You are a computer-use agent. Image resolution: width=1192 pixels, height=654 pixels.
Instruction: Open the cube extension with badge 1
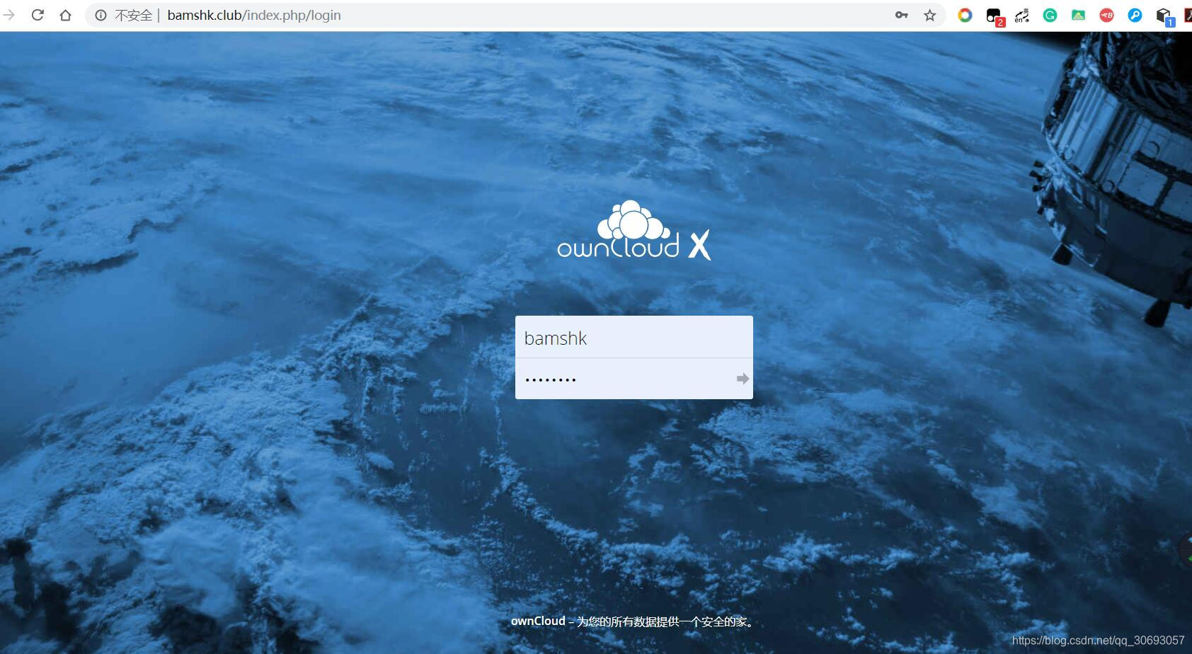click(1164, 16)
